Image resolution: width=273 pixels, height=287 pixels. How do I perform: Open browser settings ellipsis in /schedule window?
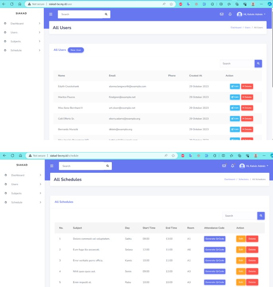tap(264, 156)
